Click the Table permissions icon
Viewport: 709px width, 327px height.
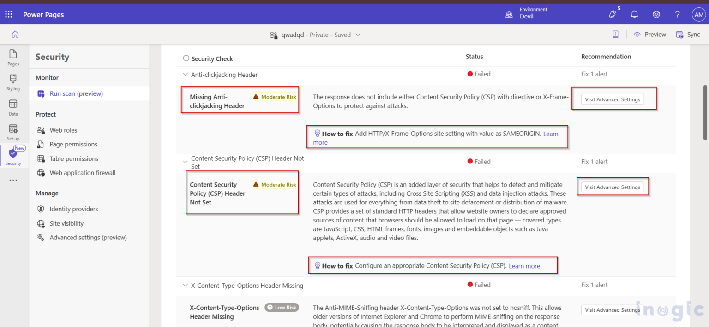tap(41, 158)
